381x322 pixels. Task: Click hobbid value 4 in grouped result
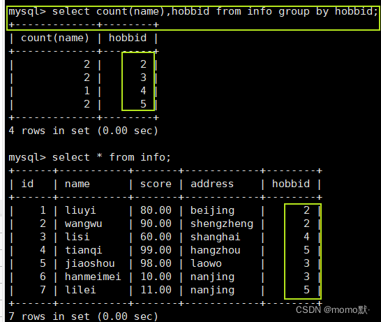(x=143, y=91)
